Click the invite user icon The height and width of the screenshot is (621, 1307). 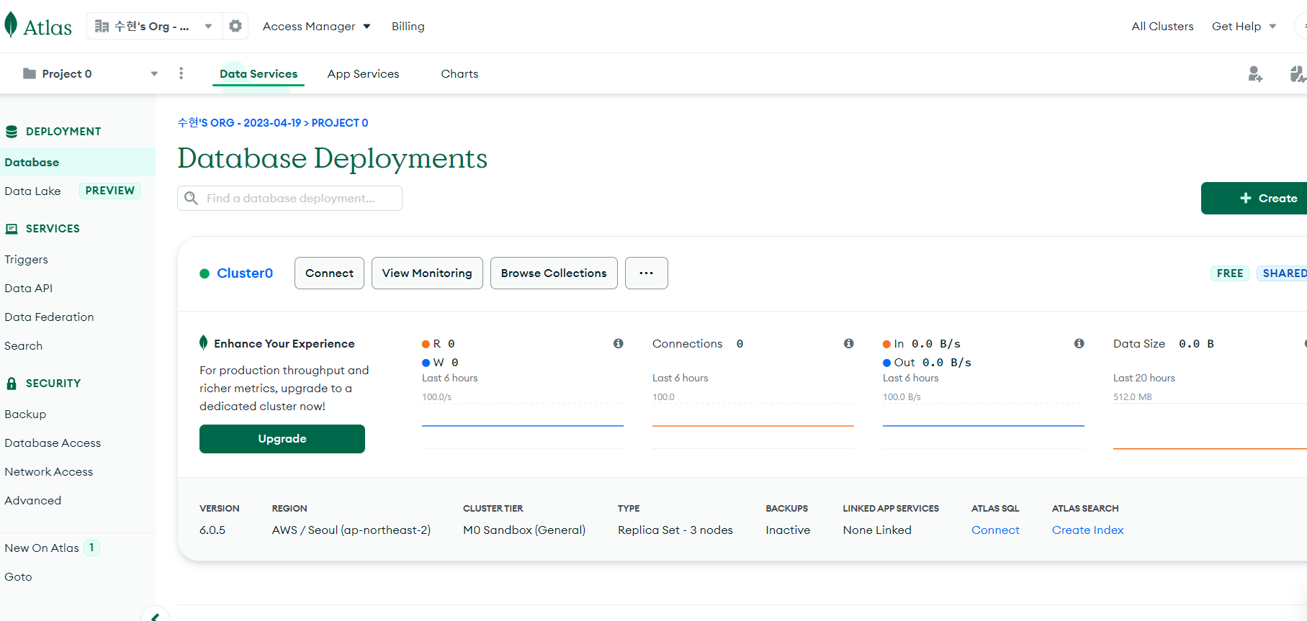click(x=1255, y=73)
